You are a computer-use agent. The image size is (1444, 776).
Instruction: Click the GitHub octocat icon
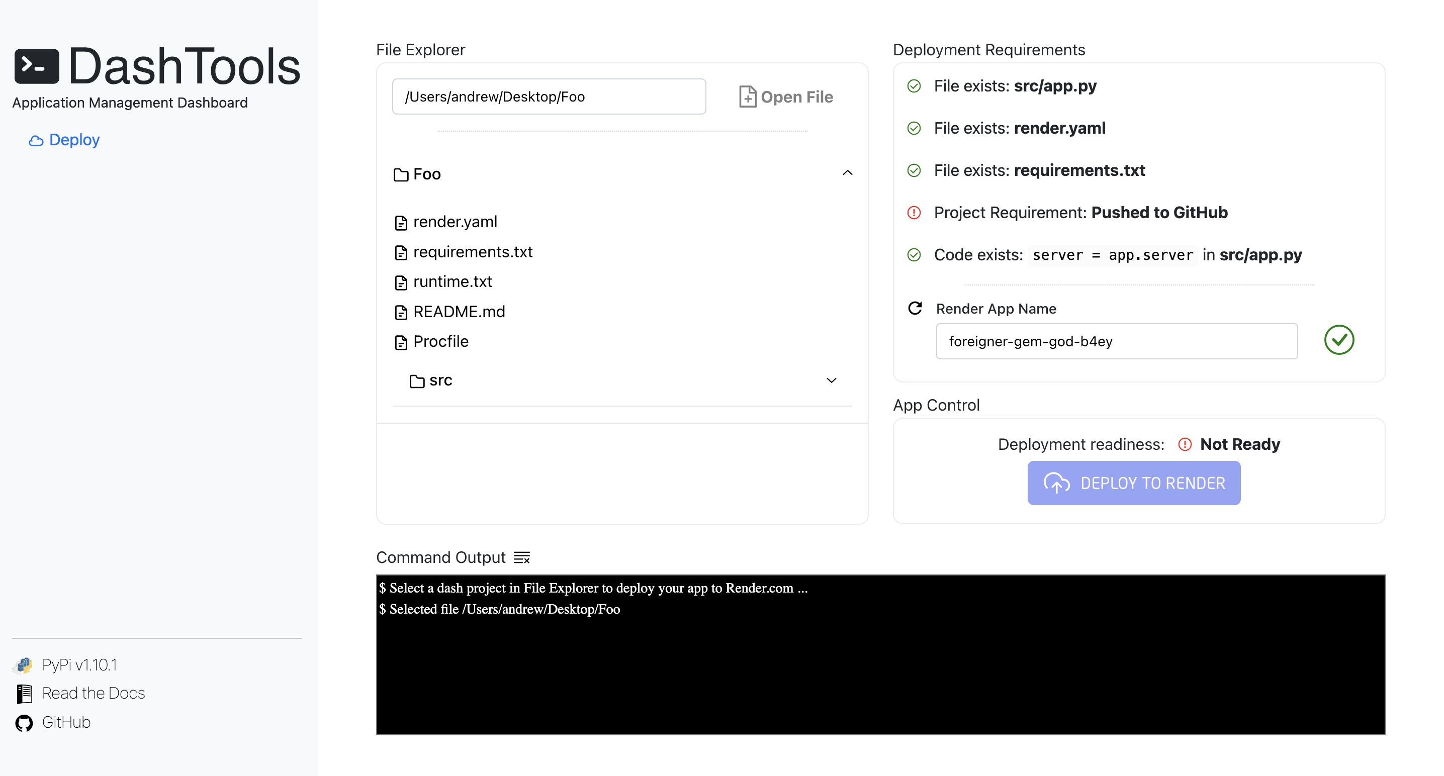tap(24, 723)
